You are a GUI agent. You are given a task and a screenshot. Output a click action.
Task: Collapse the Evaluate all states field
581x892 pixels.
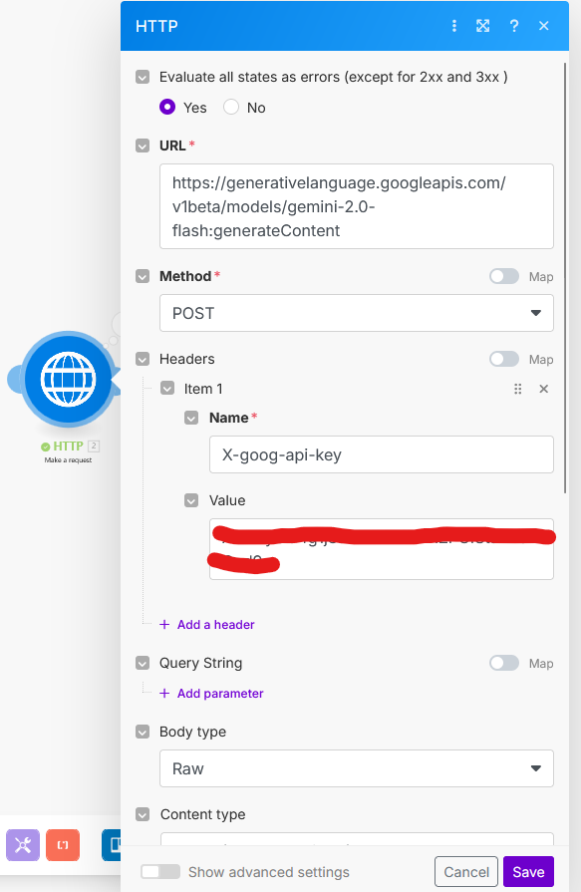pyautogui.click(x=143, y=77)
